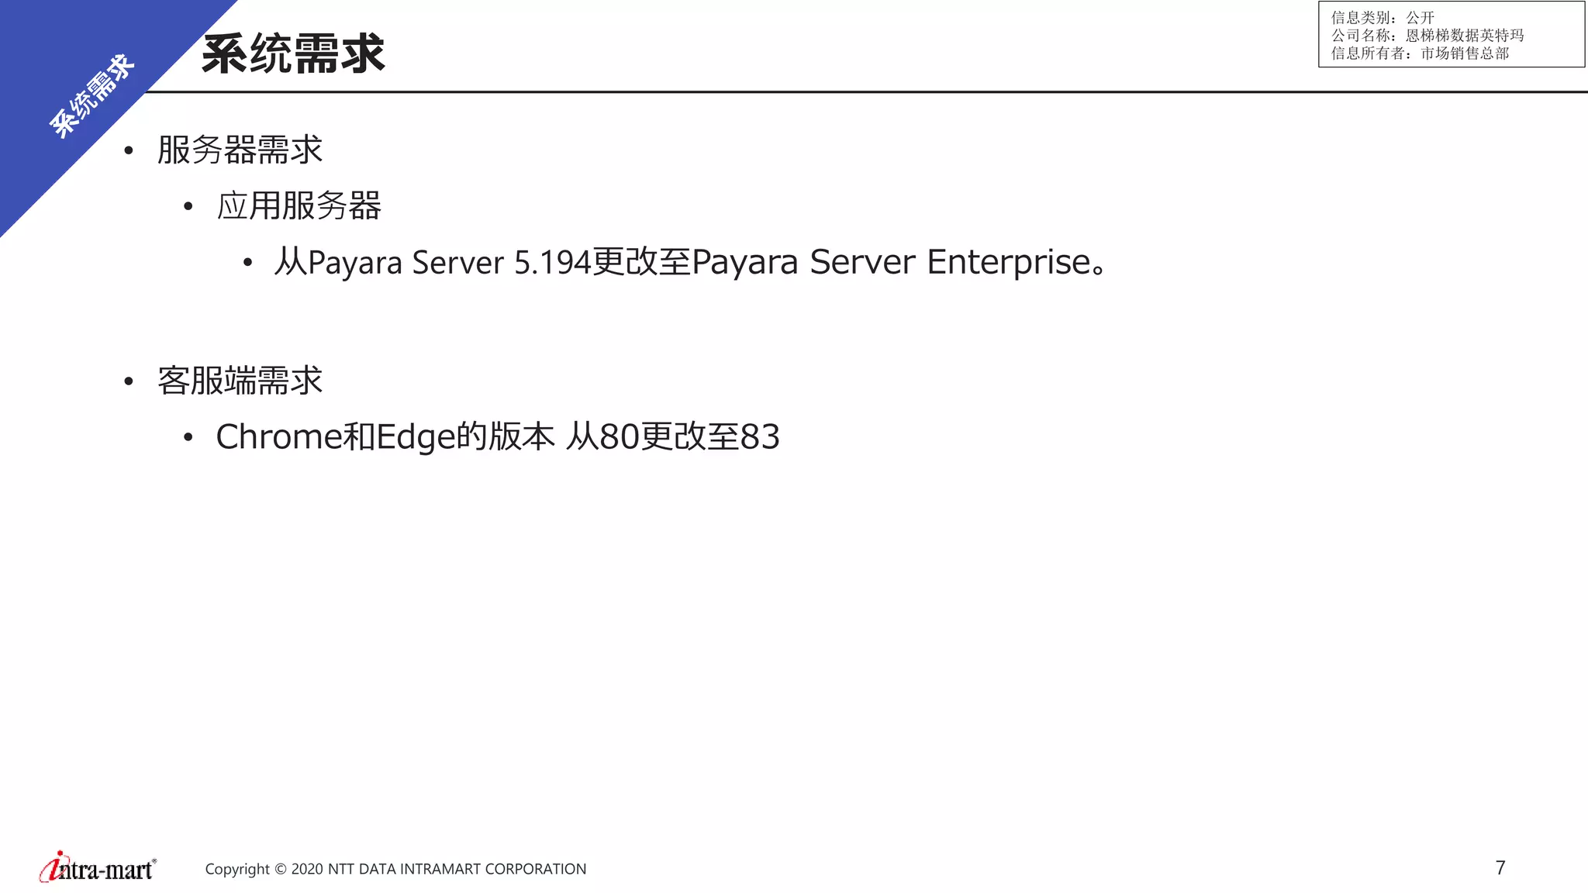Image resolution: width=1588 pixels, height=893 pixels.
Task: Select the 服务器需求 bullet heading
Action: [x=240, y=150]
